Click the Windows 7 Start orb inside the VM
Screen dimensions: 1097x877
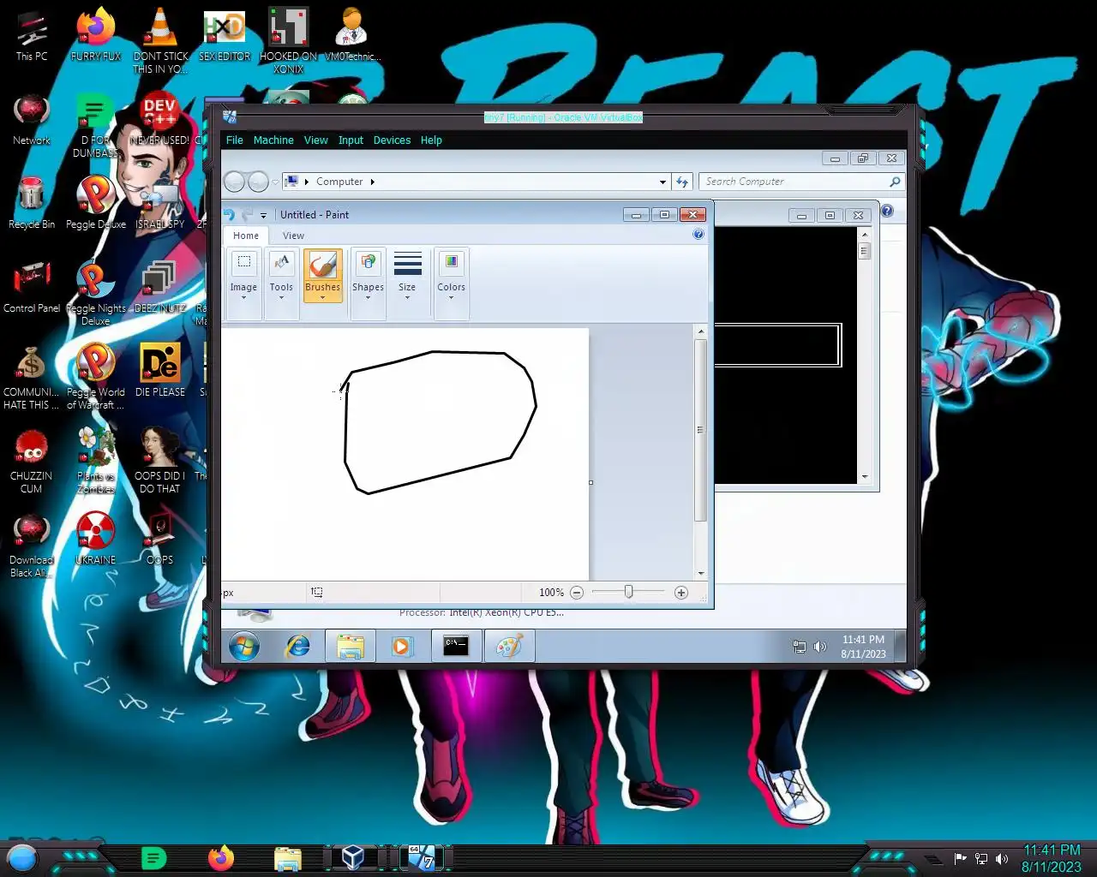[x=244, y=647]
